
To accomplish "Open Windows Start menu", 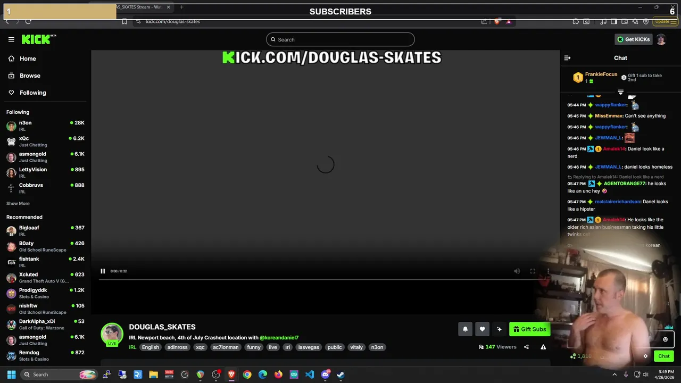I will 11,374.
